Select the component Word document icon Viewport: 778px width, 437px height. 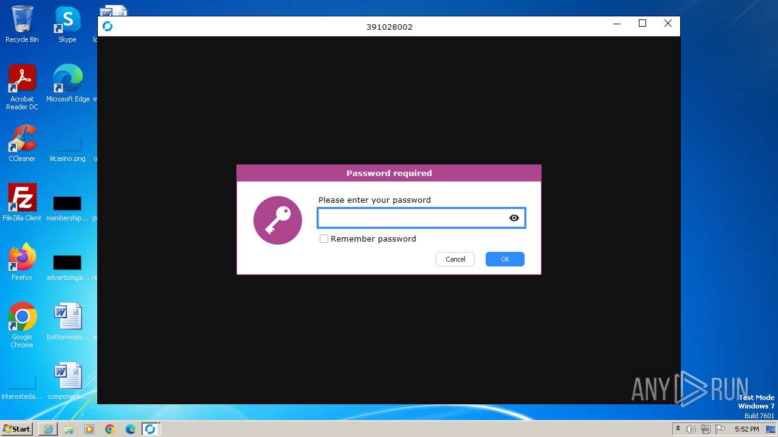coord(67,381)
